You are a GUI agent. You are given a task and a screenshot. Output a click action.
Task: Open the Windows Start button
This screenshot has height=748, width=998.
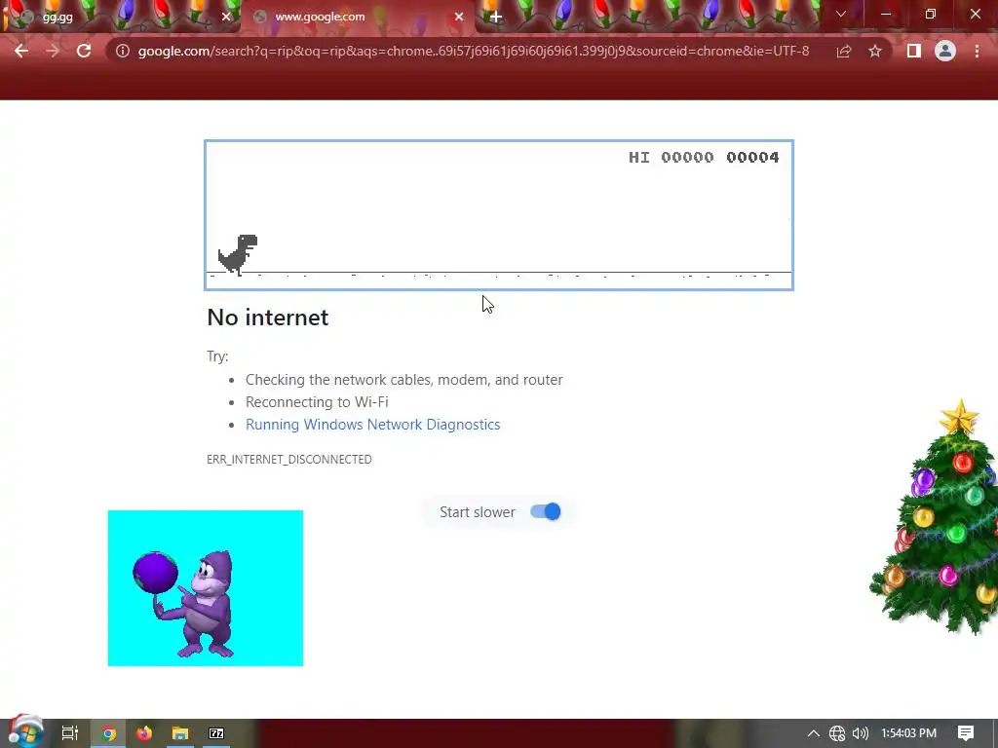tap(25, 732)
